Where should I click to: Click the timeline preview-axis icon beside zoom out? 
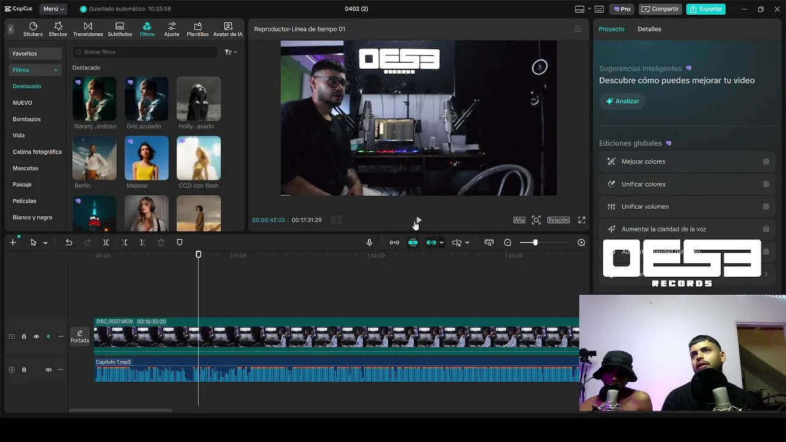(489, 242)
